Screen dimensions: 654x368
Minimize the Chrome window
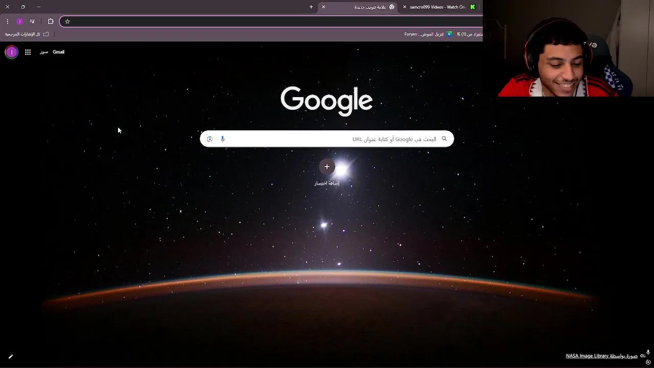[x=39, y=7]
